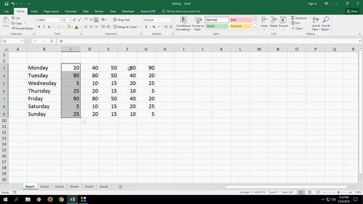Apply the Good cell style
This screenshot has height=204, width=363.
click(217, 26)
